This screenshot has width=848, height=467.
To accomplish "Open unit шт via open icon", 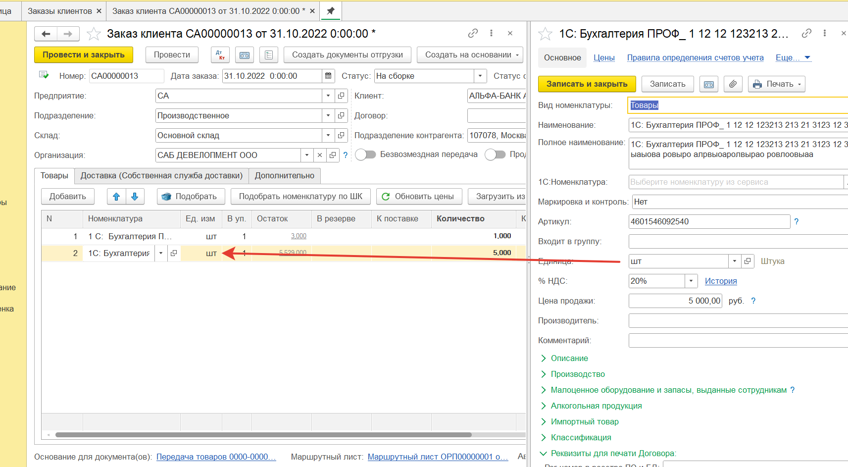I will coord(748,261).
